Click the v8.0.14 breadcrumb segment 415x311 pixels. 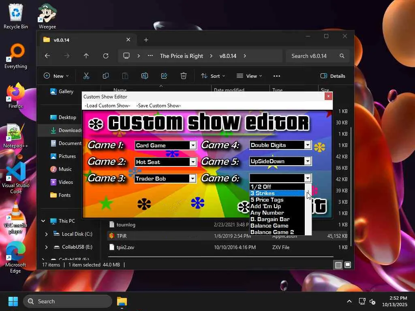[x=228, y=56]
